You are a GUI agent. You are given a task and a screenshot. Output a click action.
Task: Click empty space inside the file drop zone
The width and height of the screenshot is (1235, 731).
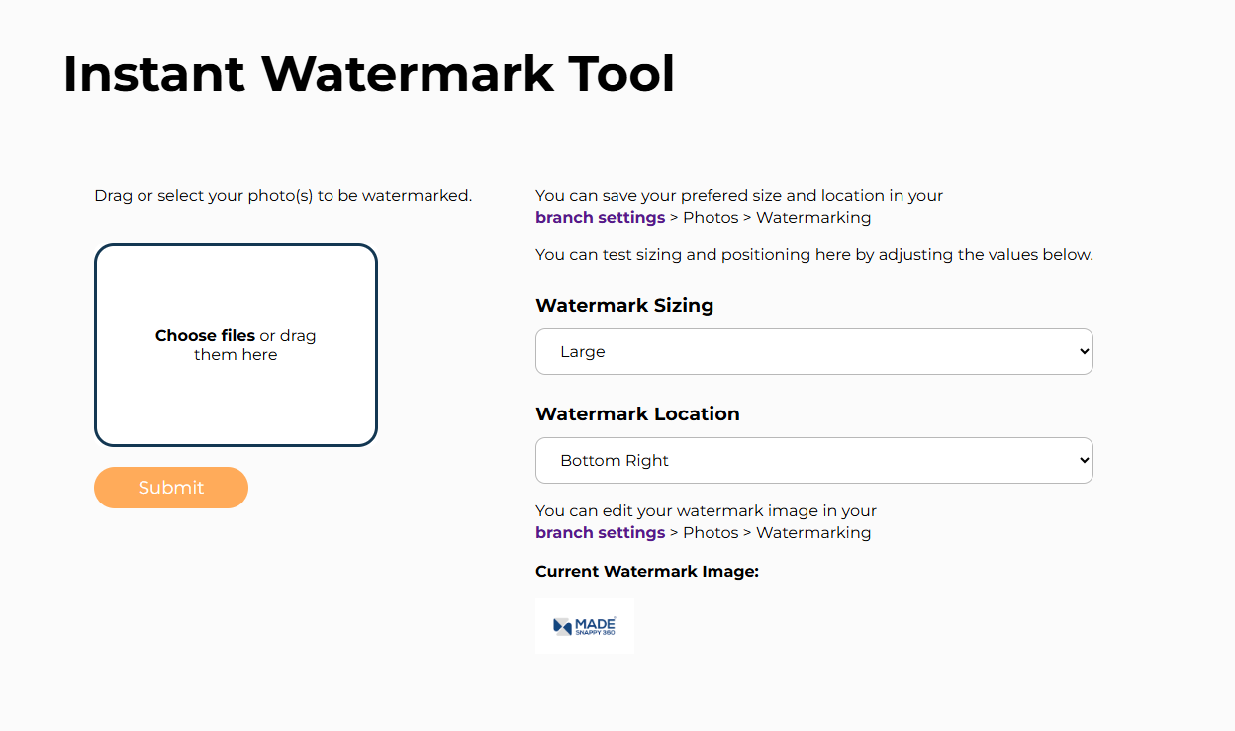click(x=236, y=406)
